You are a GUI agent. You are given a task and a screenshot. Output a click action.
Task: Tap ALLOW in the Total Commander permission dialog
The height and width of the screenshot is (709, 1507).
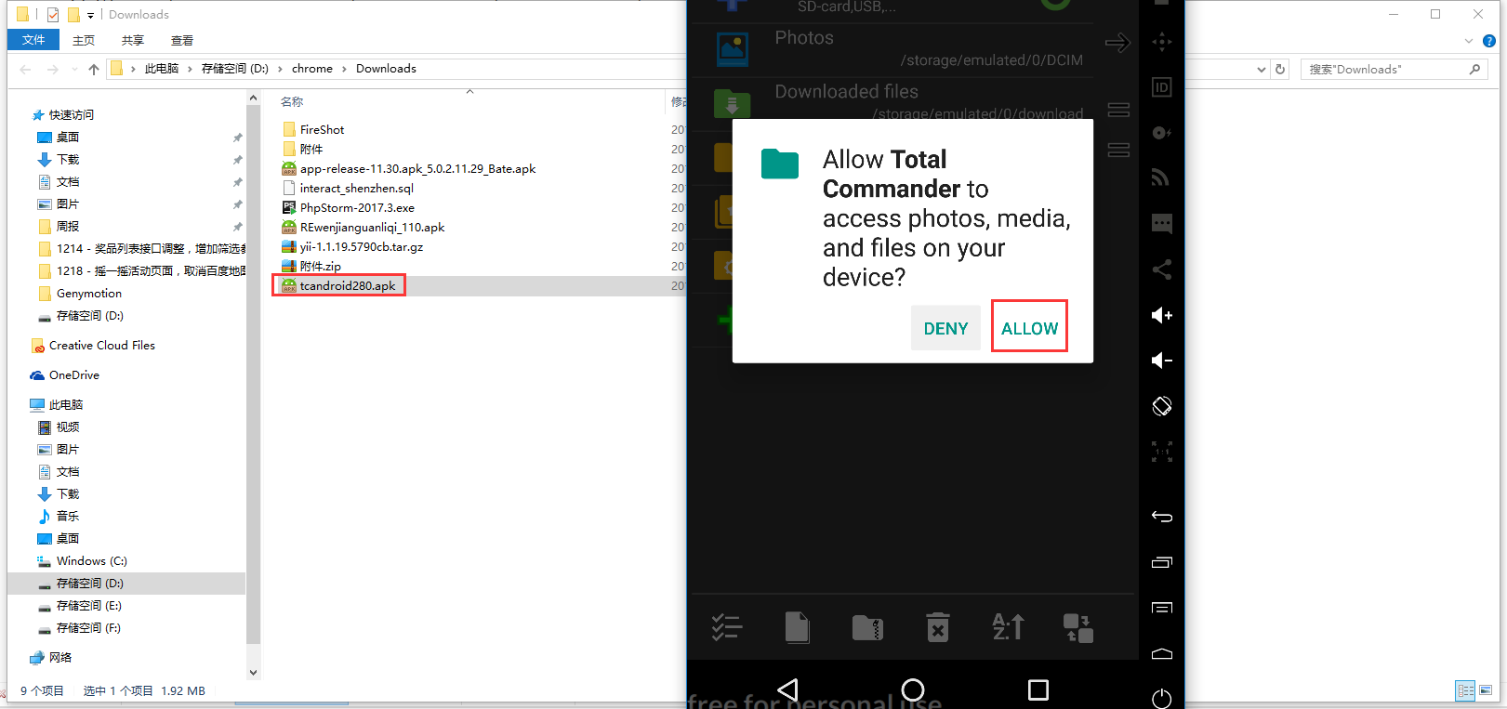(1029, 328)
